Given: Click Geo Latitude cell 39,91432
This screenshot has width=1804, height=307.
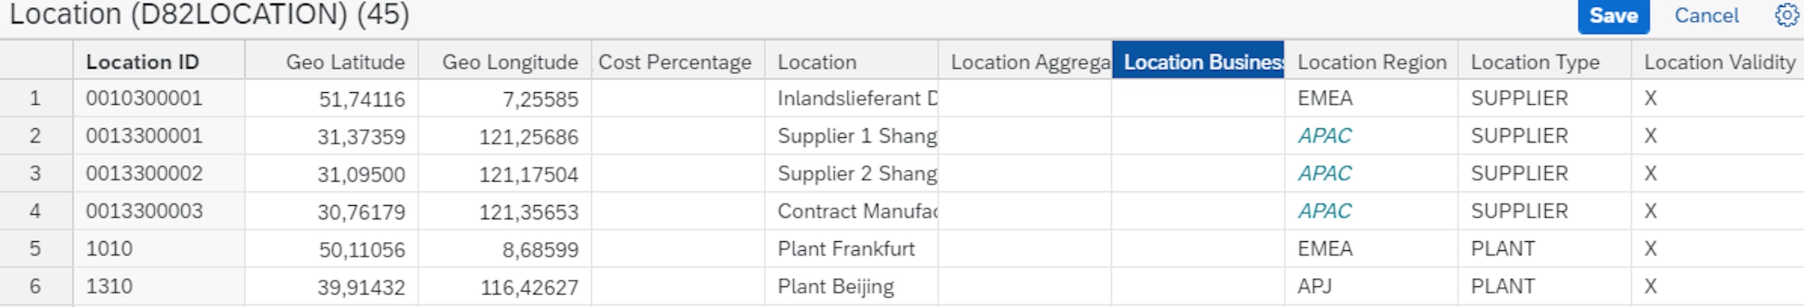Looking at the screenshot, I should [361, 287].
